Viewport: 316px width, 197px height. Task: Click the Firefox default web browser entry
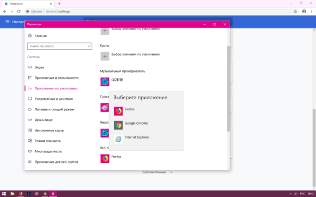click(x=111, y=159)
